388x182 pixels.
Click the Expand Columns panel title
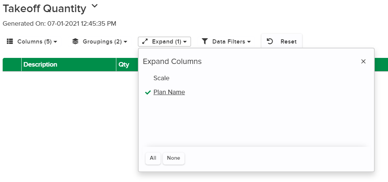[x=172, y=62]
